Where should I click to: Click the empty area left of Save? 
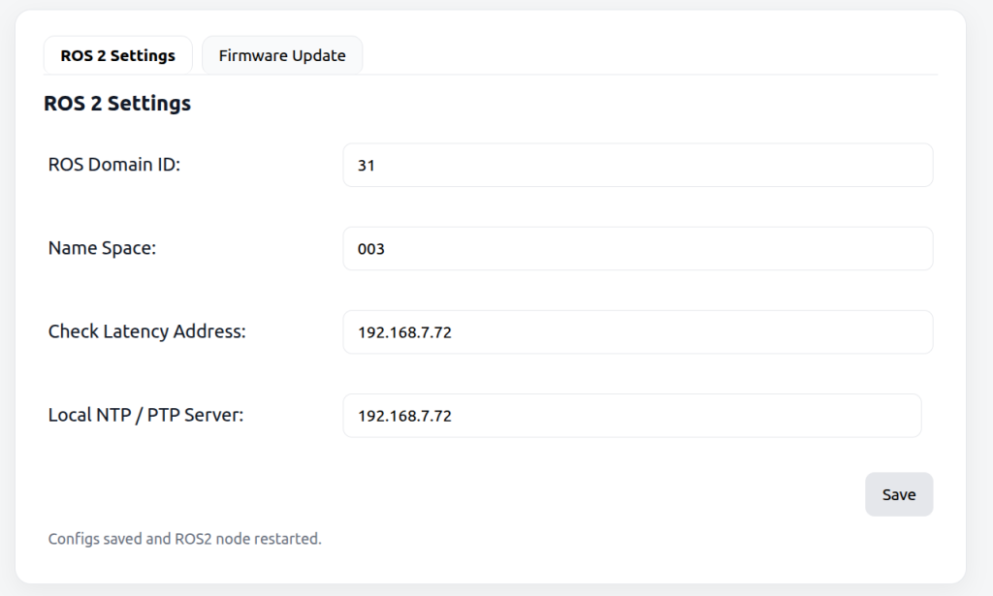tap(582, 494)
